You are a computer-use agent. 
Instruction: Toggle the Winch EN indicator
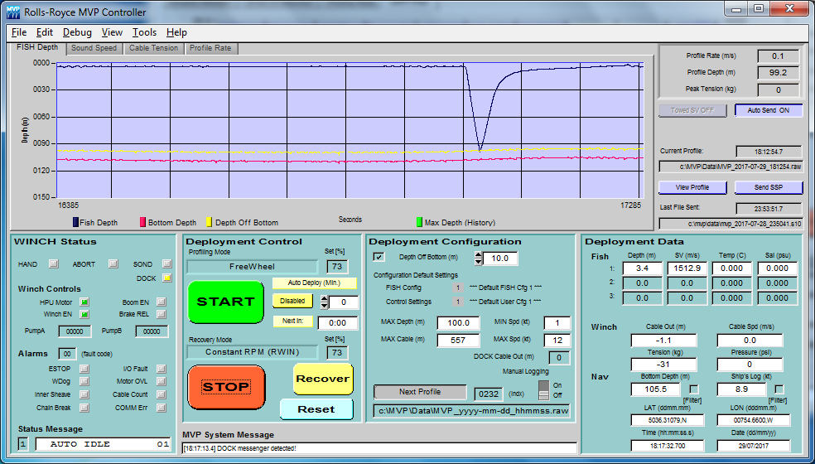click(84, 314)
